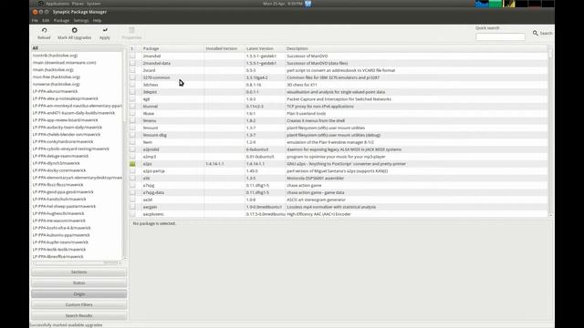Sort by the Latest Version column header
This screenshot has width=584, height=328.
(x=265, y=48)
